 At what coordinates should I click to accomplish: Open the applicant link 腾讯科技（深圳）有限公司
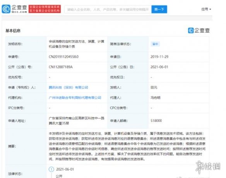68,87
